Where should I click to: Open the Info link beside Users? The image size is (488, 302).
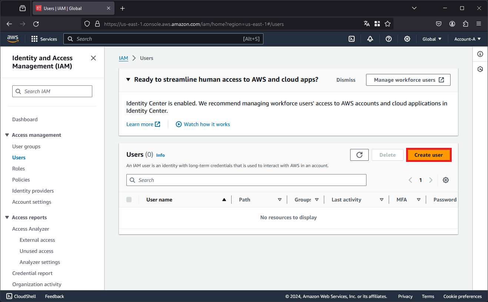160,155
